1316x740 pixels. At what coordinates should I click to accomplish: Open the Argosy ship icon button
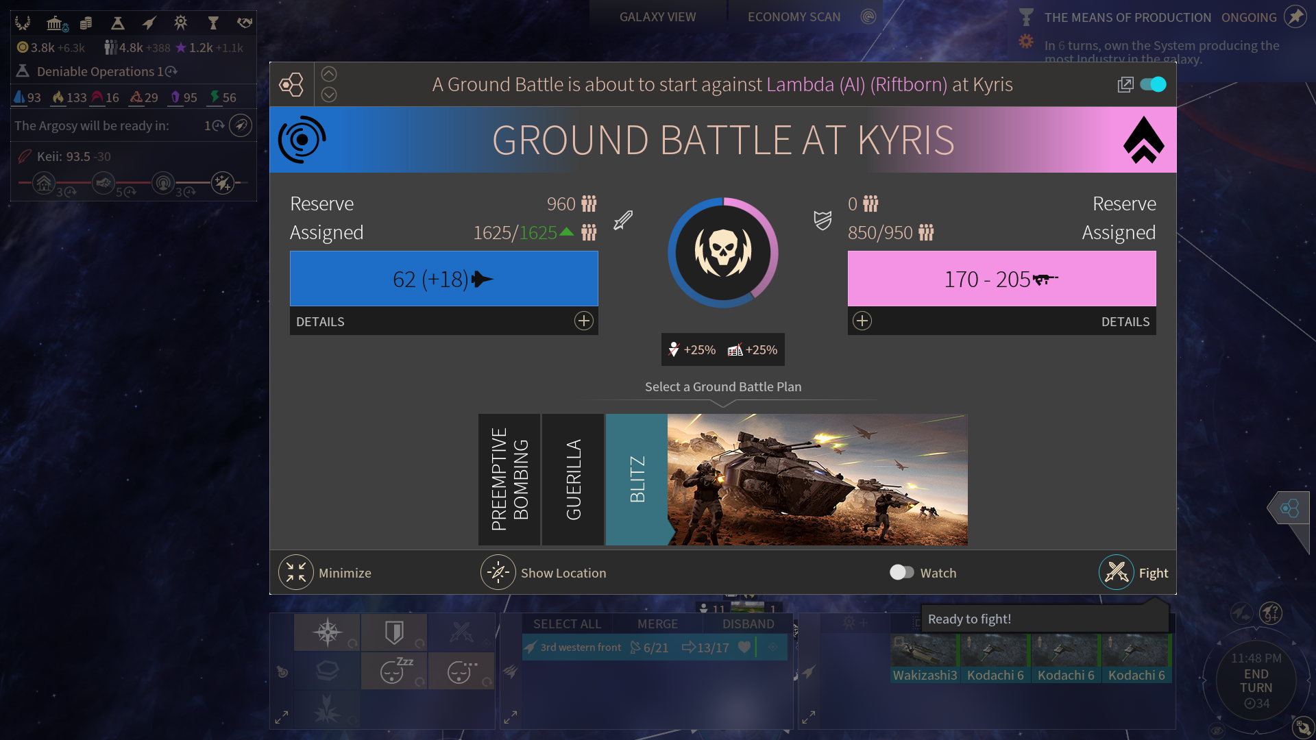pos(241,125)
